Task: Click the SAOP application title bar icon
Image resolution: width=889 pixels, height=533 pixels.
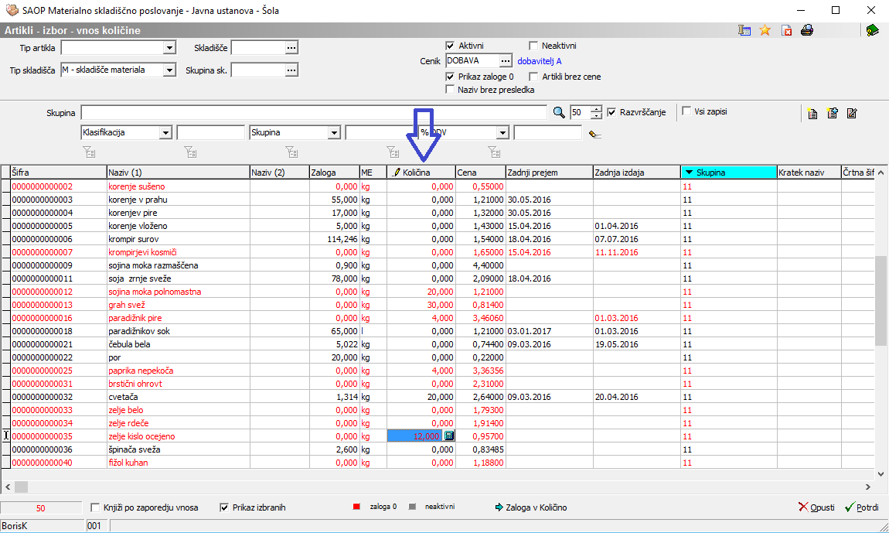Action: pos(12,10)
